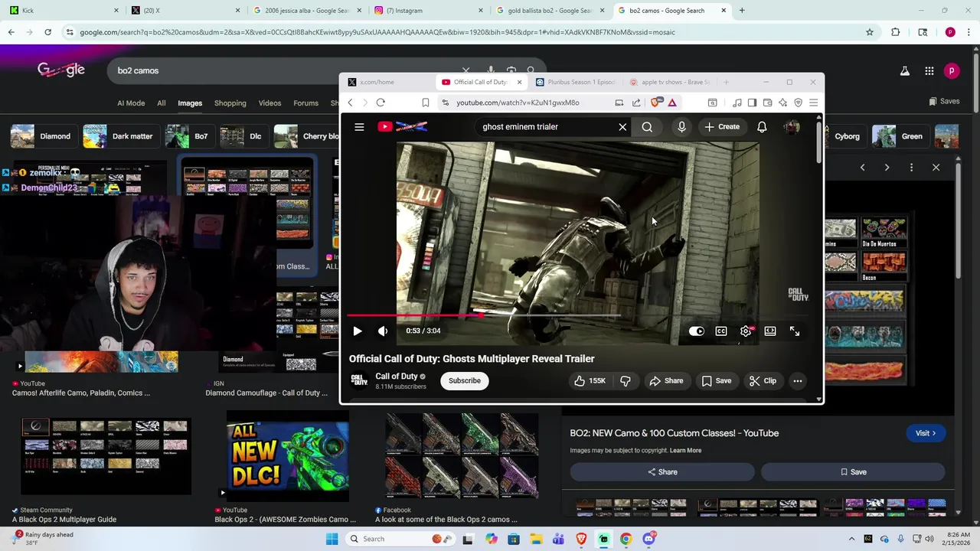980x551 pixels.
Task: Submit YouTube search with magnifier
Action: coord(647,127)
